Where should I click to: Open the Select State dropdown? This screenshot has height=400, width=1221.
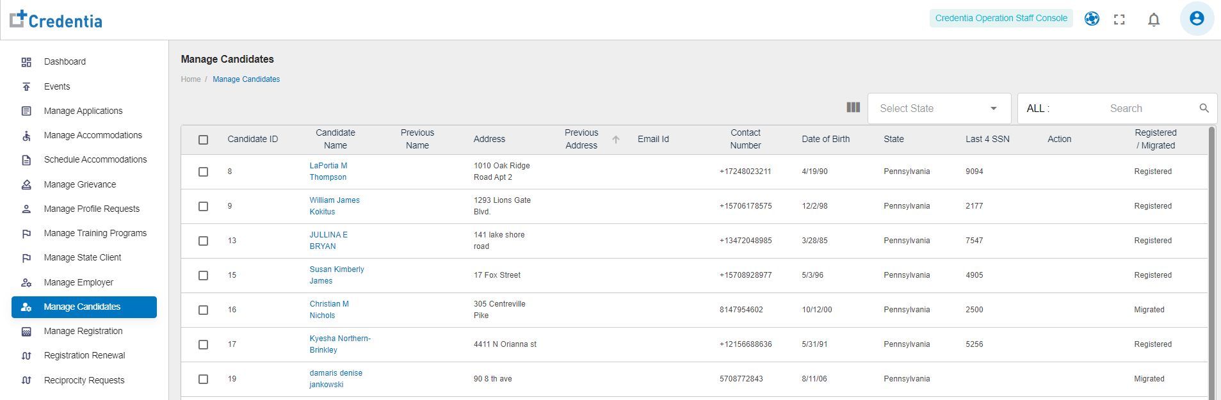point(939,108)
